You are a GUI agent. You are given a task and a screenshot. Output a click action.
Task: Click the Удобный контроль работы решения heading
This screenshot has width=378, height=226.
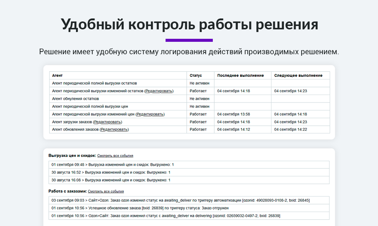[x=189, y=24]
